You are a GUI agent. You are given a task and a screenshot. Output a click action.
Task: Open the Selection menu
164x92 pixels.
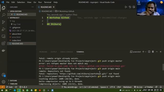(21, 2)
